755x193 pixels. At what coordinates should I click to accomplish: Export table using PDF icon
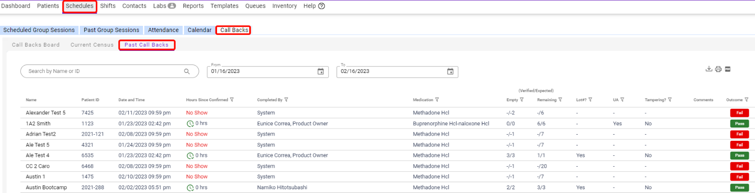coord(728,69)
